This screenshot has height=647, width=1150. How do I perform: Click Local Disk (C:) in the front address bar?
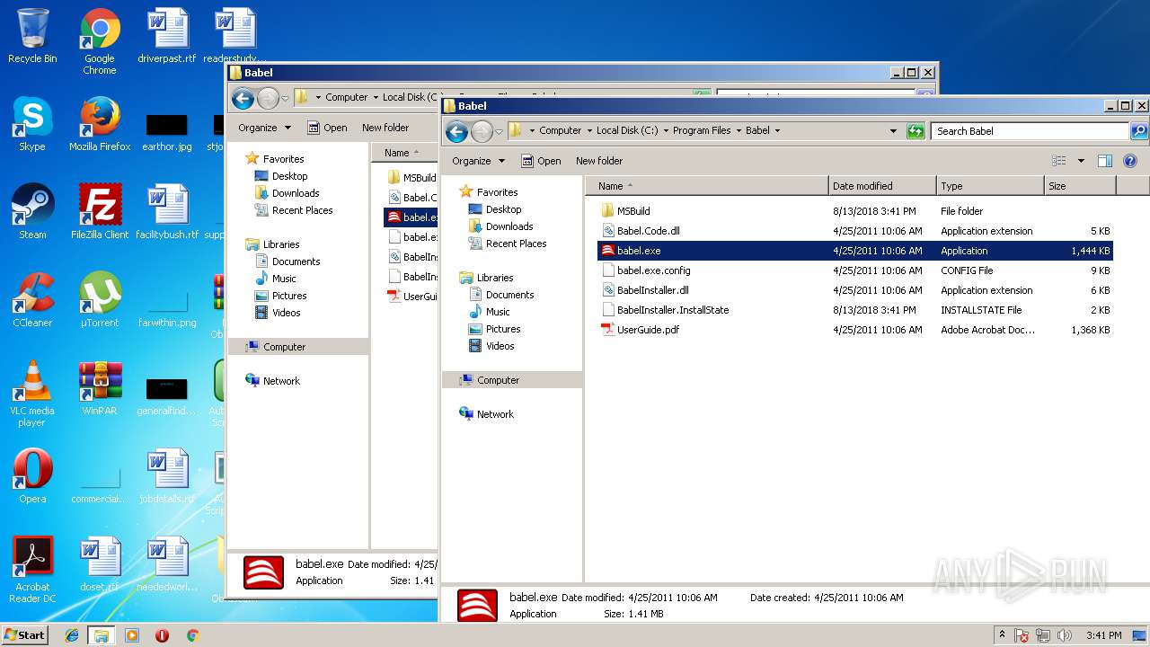point(627,130)
